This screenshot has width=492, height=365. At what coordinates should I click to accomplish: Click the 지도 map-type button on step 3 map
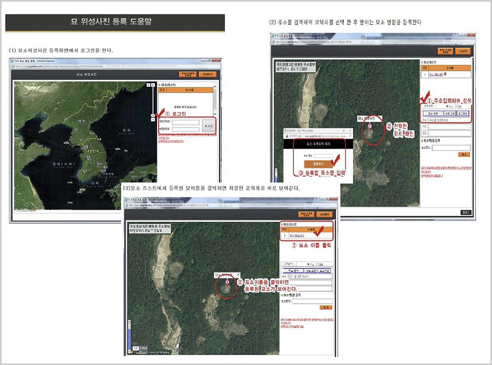135,349
